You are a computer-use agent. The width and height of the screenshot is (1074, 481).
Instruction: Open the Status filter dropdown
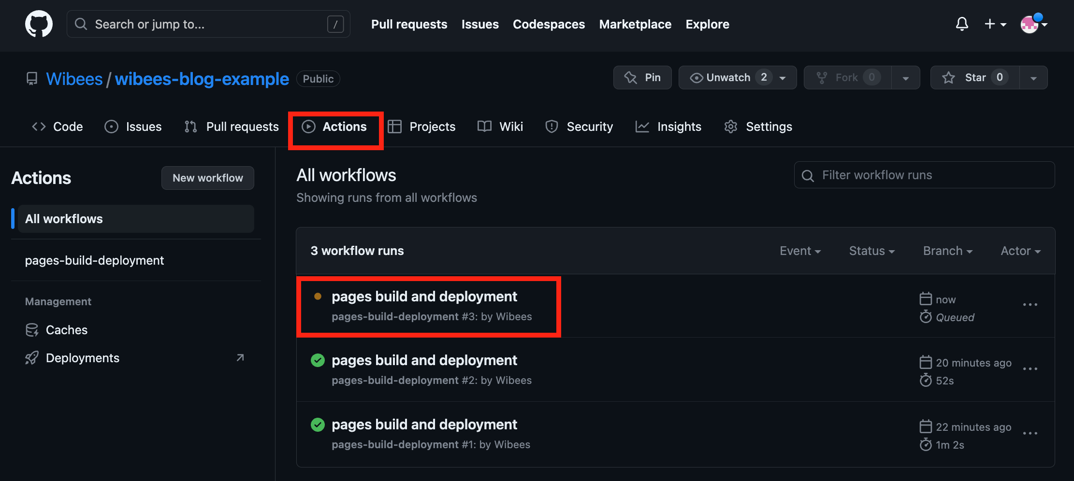(872, 251)
